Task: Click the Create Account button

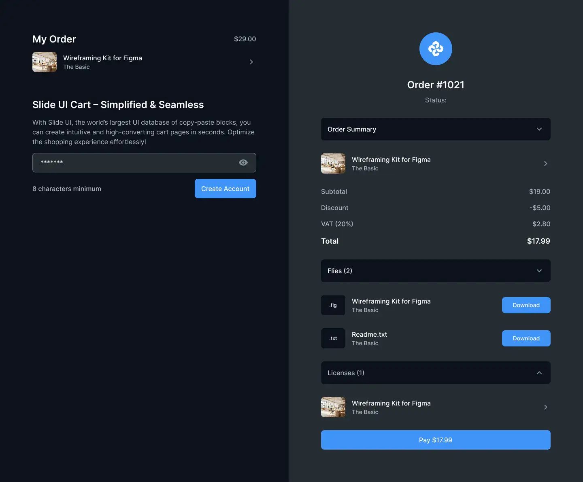Action: pos(226,189)
